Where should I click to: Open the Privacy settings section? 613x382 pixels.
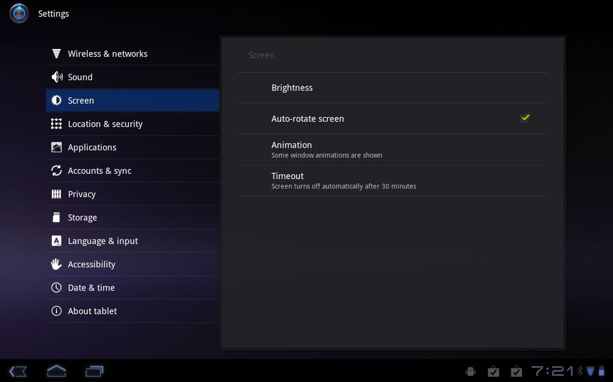click(126, 194)
